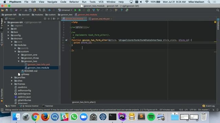Viewport: 220px width, 123px height.
Task: Expand the config folder
Action: click(x=8, y=36)
